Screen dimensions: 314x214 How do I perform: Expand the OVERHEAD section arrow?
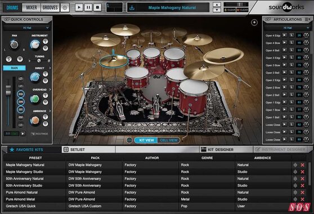50,90
